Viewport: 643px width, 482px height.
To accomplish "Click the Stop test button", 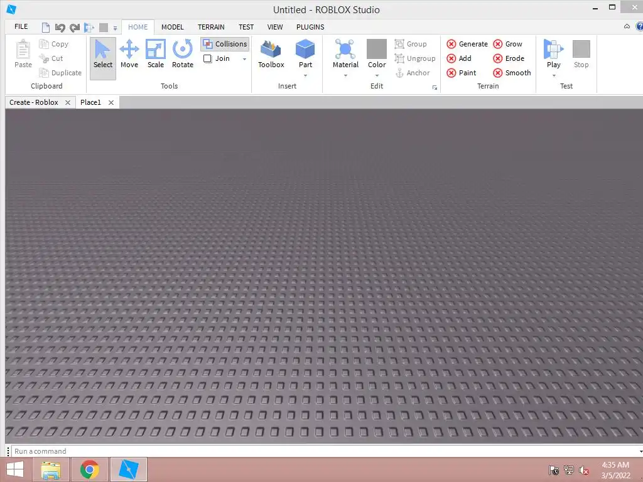I will pos(581,54).
